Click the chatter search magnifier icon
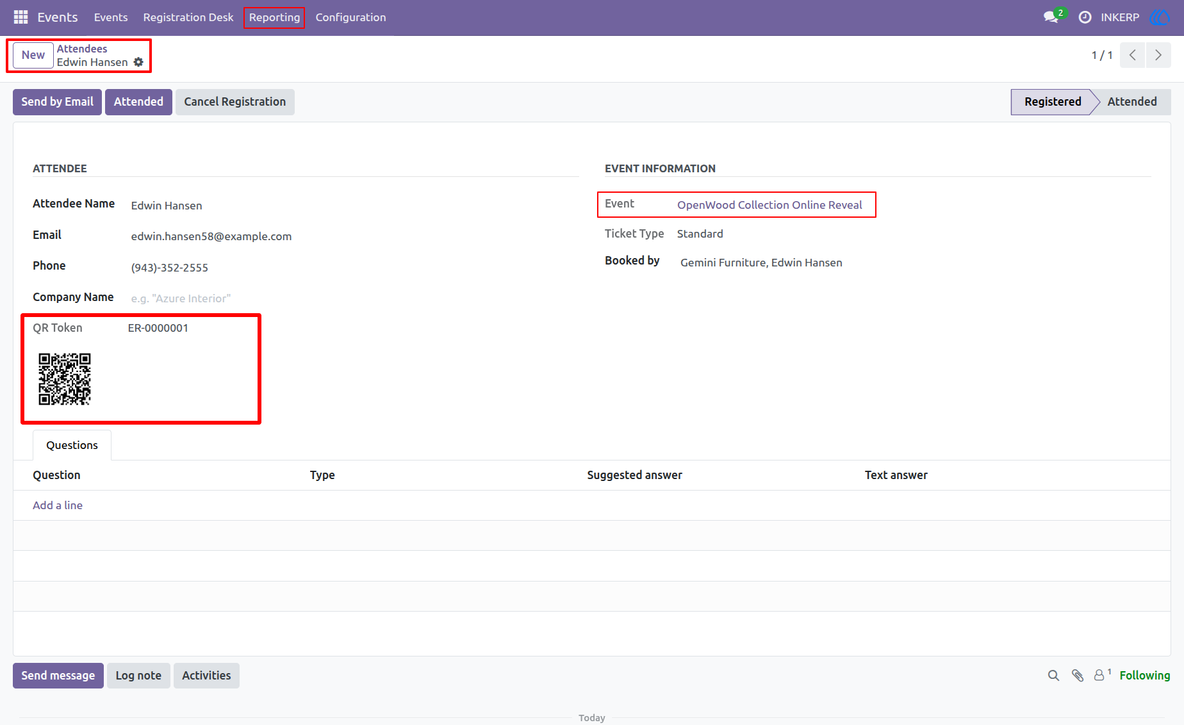Viewport: 1184px width, 725px height. coord(1053,676)
